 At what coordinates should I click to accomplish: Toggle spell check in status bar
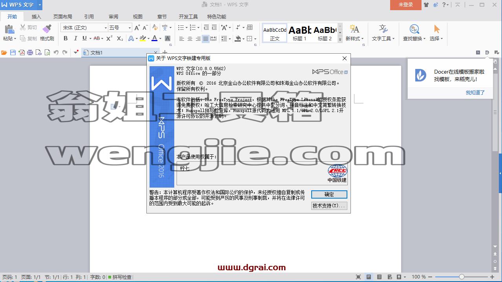(120, 277)
